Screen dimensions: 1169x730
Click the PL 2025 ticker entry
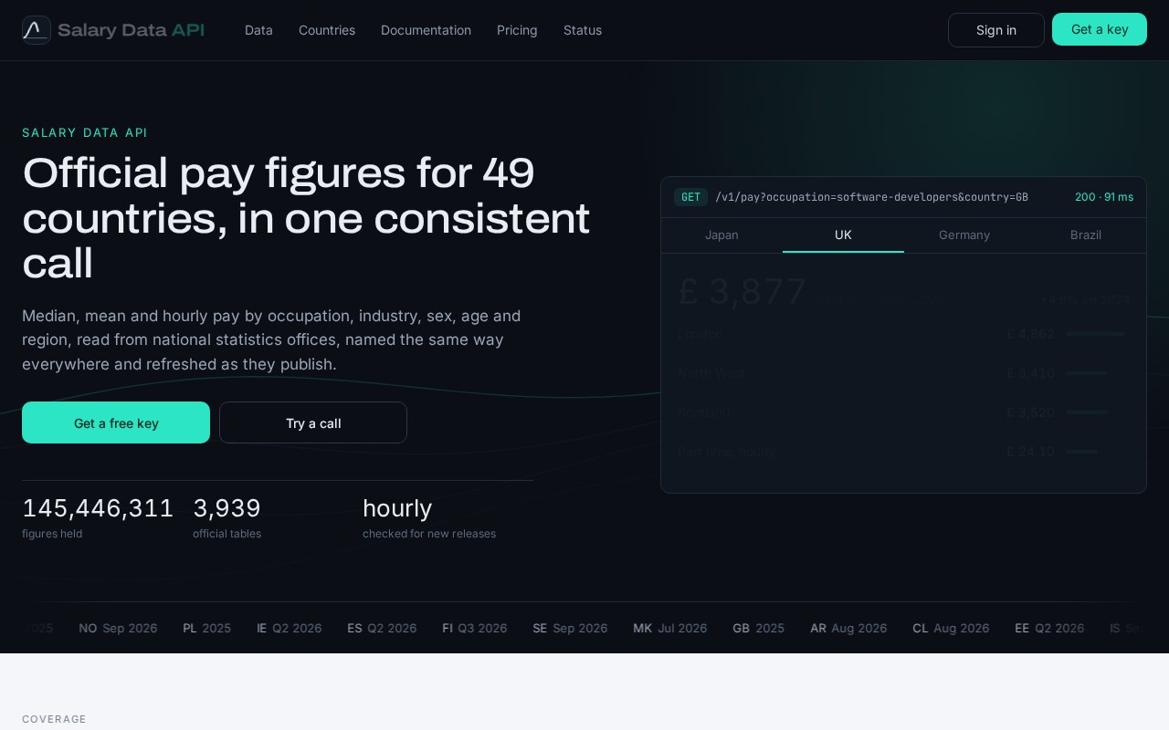pos(206,628)
